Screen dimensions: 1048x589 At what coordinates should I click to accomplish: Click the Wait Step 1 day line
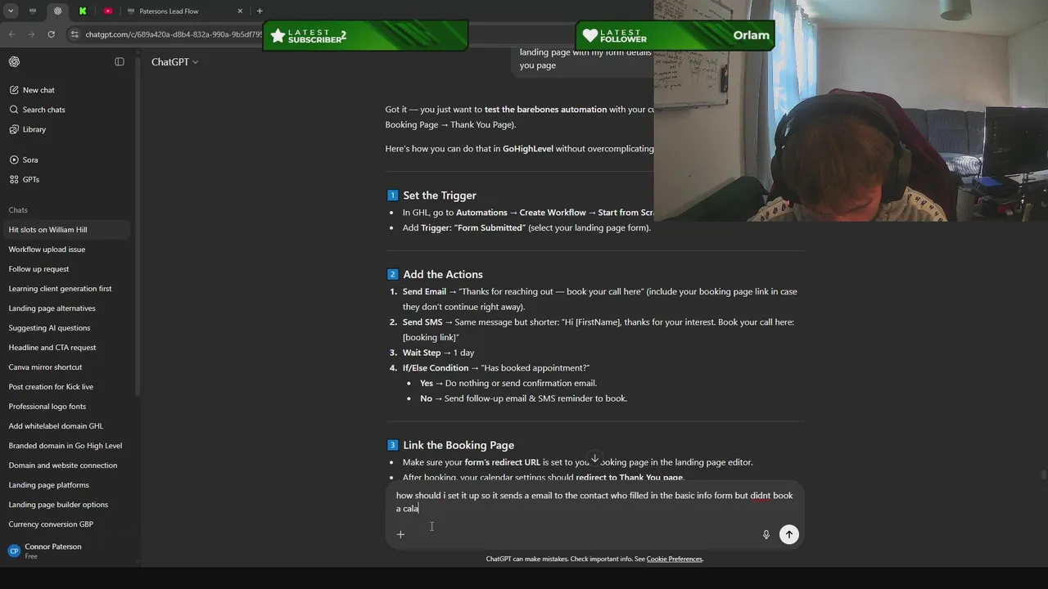pos(438,353)
